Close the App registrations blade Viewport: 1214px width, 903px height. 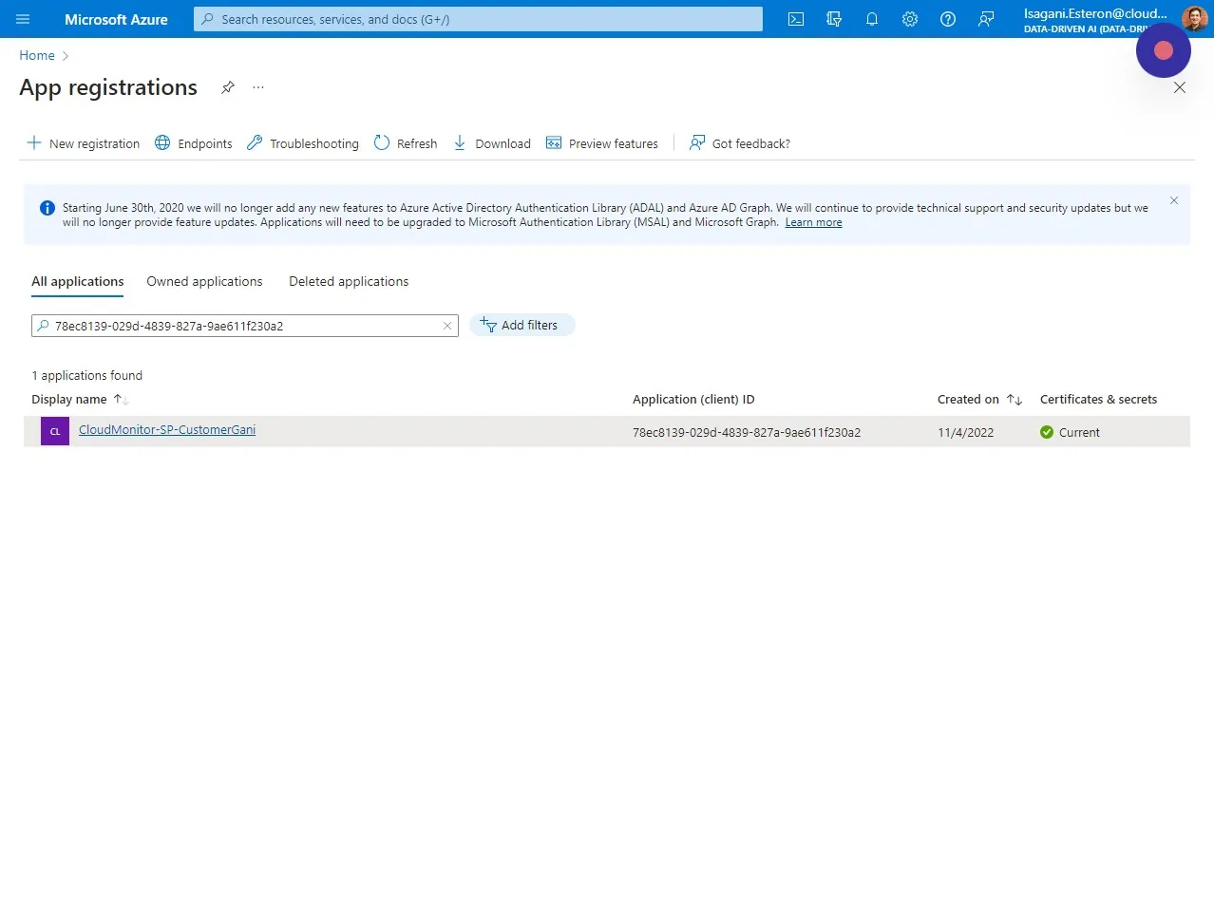(x=1180, y=87)
